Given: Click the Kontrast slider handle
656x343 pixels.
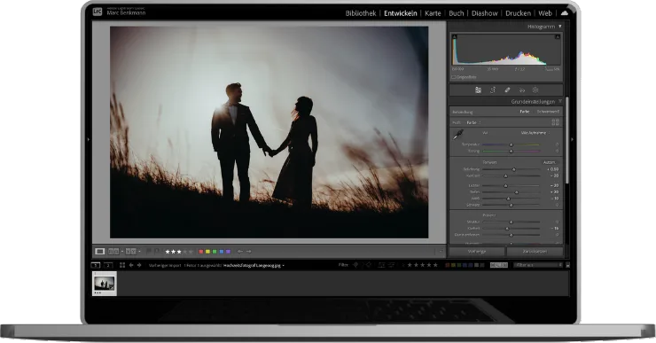Looking at the screenshot, I should 505,176.
